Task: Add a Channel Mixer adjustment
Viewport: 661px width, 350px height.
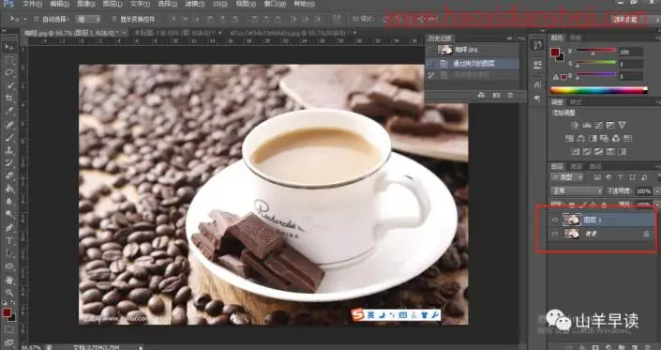Action: (616, 138)
